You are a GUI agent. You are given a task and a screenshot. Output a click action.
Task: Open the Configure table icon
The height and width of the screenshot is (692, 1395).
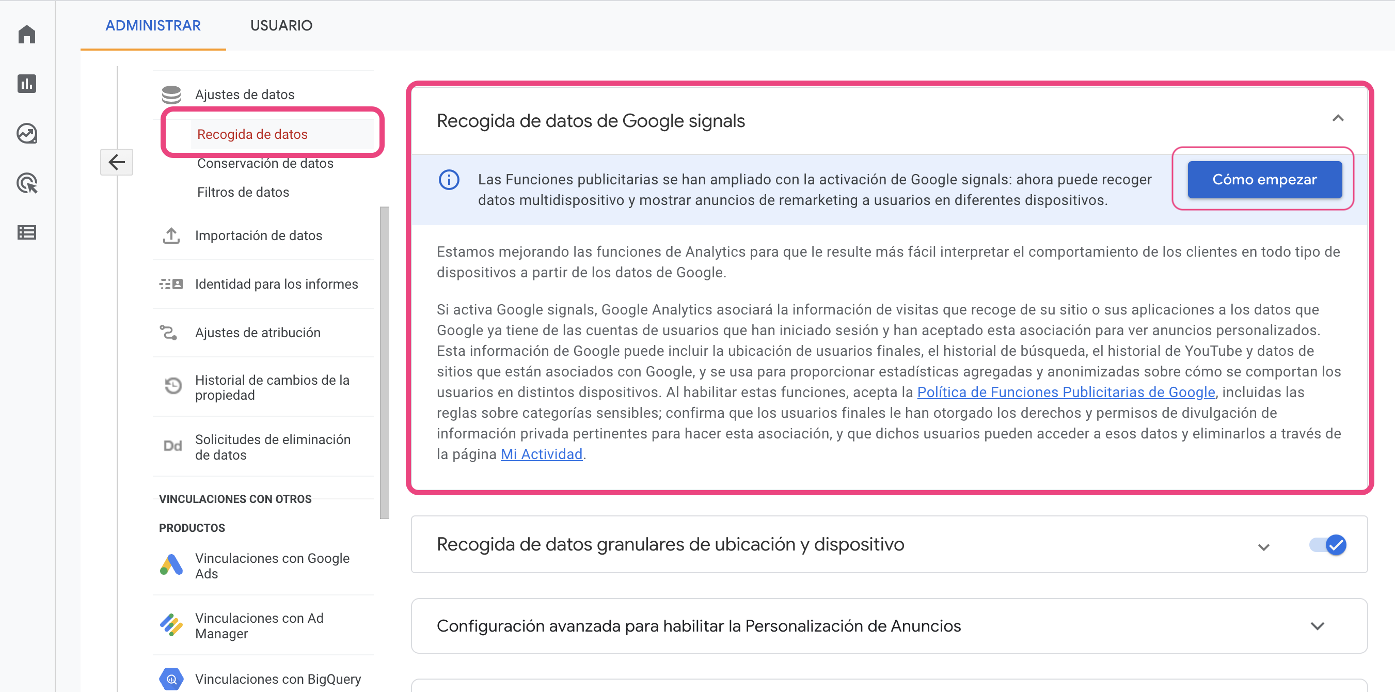(26, 232)
